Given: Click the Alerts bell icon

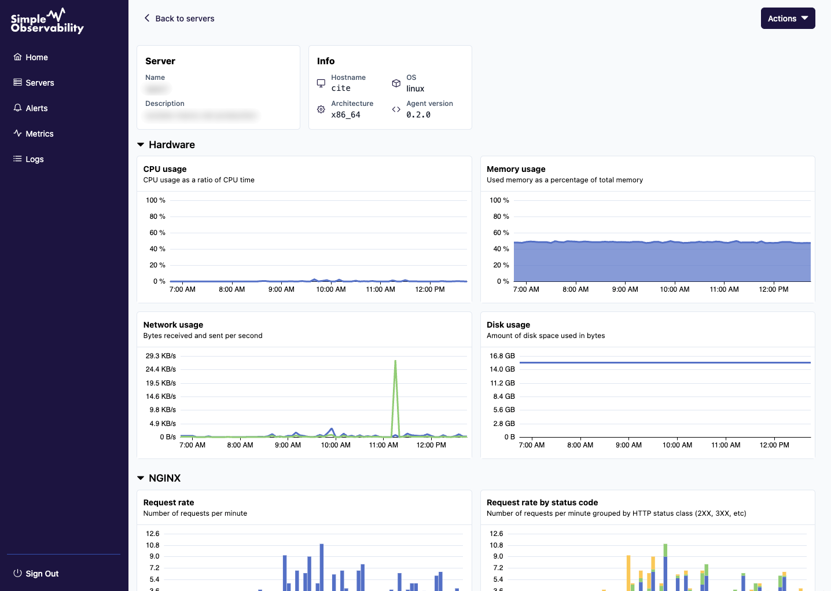Looking at the screenshot, I should [x=18, y=108].
